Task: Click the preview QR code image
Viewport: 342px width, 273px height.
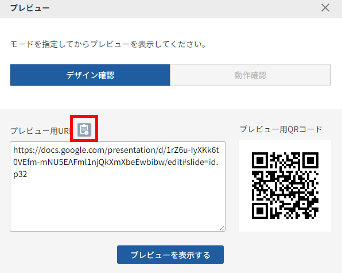Action: 285,186
